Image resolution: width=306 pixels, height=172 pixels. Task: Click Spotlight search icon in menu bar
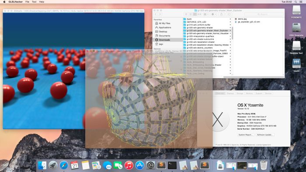click(296, 2)
